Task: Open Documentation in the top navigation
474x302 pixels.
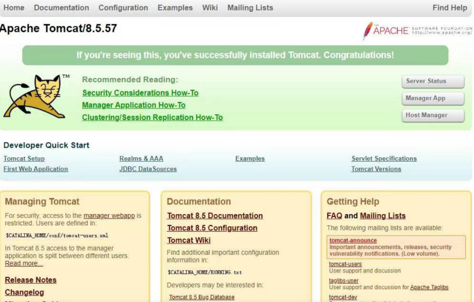Action: coord(61,8)
